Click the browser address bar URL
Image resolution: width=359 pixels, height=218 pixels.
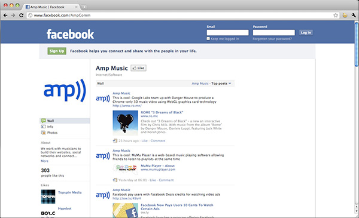coord(62,16)
